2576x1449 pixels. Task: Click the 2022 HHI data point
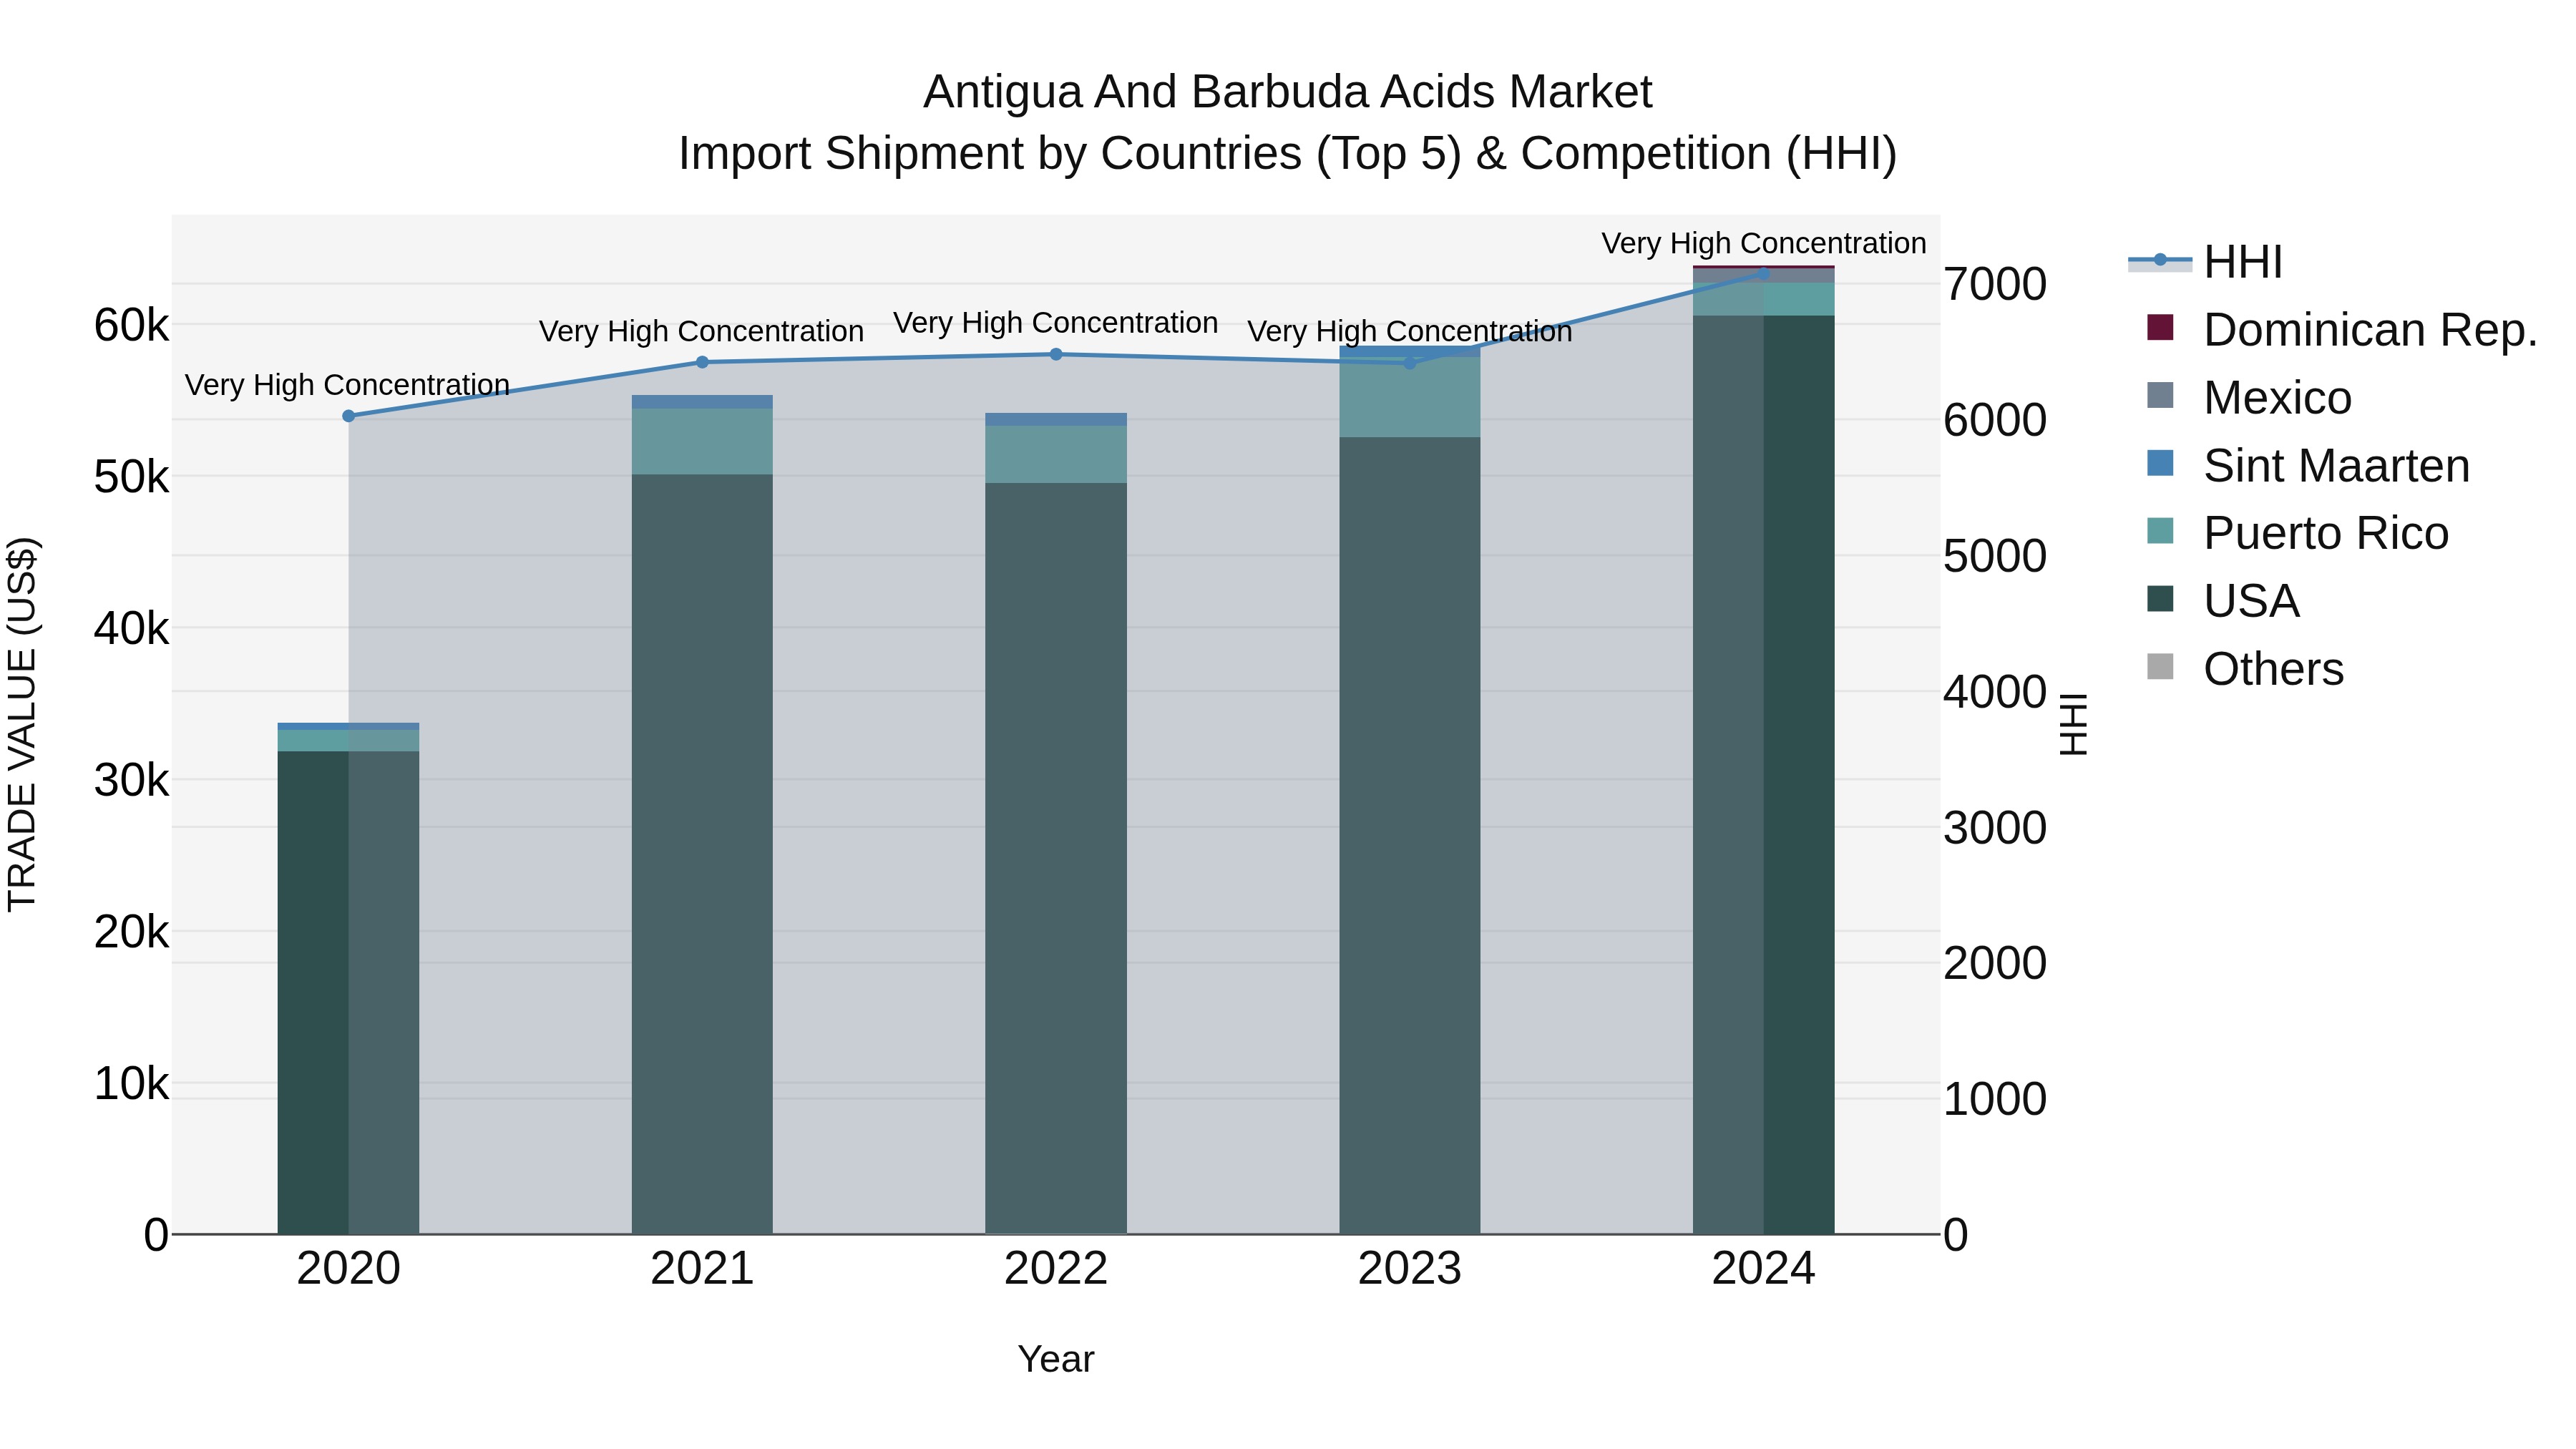[1056, 354]
